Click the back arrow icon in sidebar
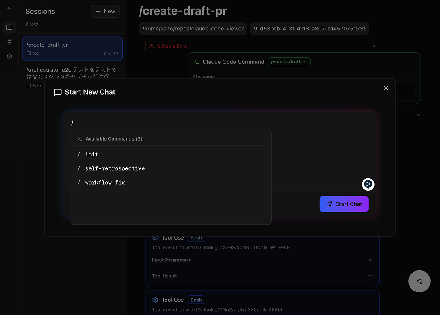 pos(9,8)
